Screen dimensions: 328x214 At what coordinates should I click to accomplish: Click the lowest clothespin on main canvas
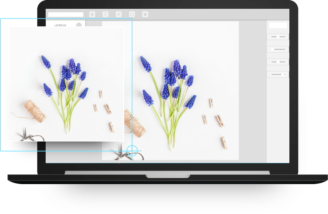coord(224,143)
